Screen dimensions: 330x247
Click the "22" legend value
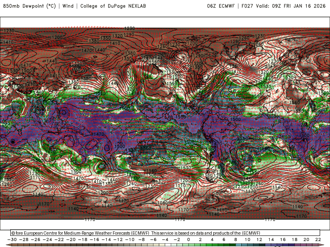click(318, 240)
